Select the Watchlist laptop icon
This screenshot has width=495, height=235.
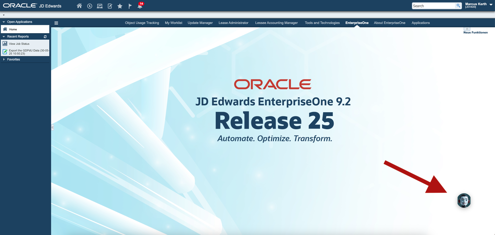pos(100,6)
